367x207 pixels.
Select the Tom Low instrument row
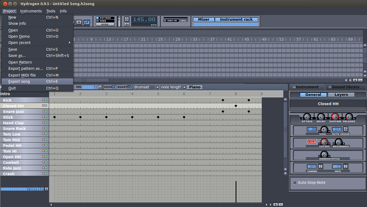tap(24, 134)
